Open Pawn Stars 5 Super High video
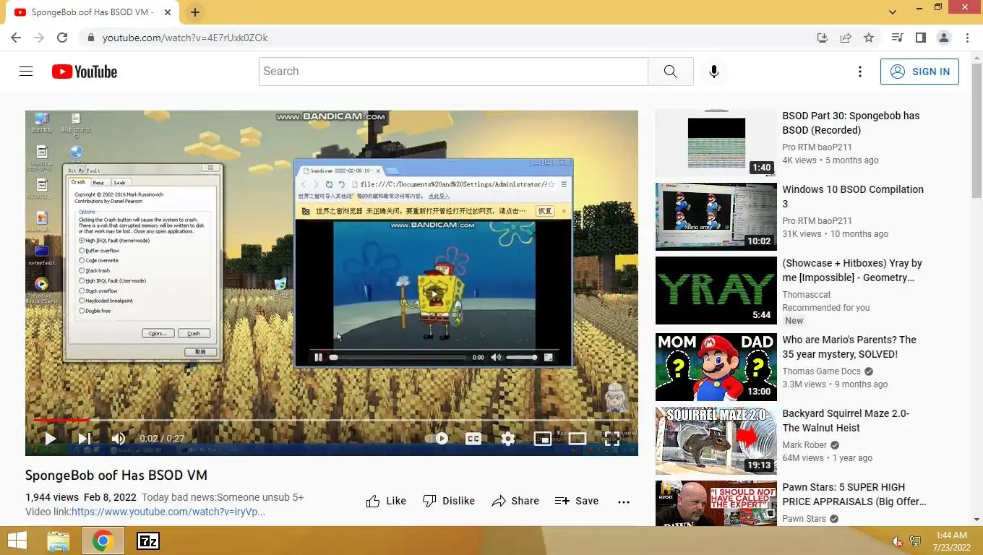983x555 pixels. click(x=854, y=494)
